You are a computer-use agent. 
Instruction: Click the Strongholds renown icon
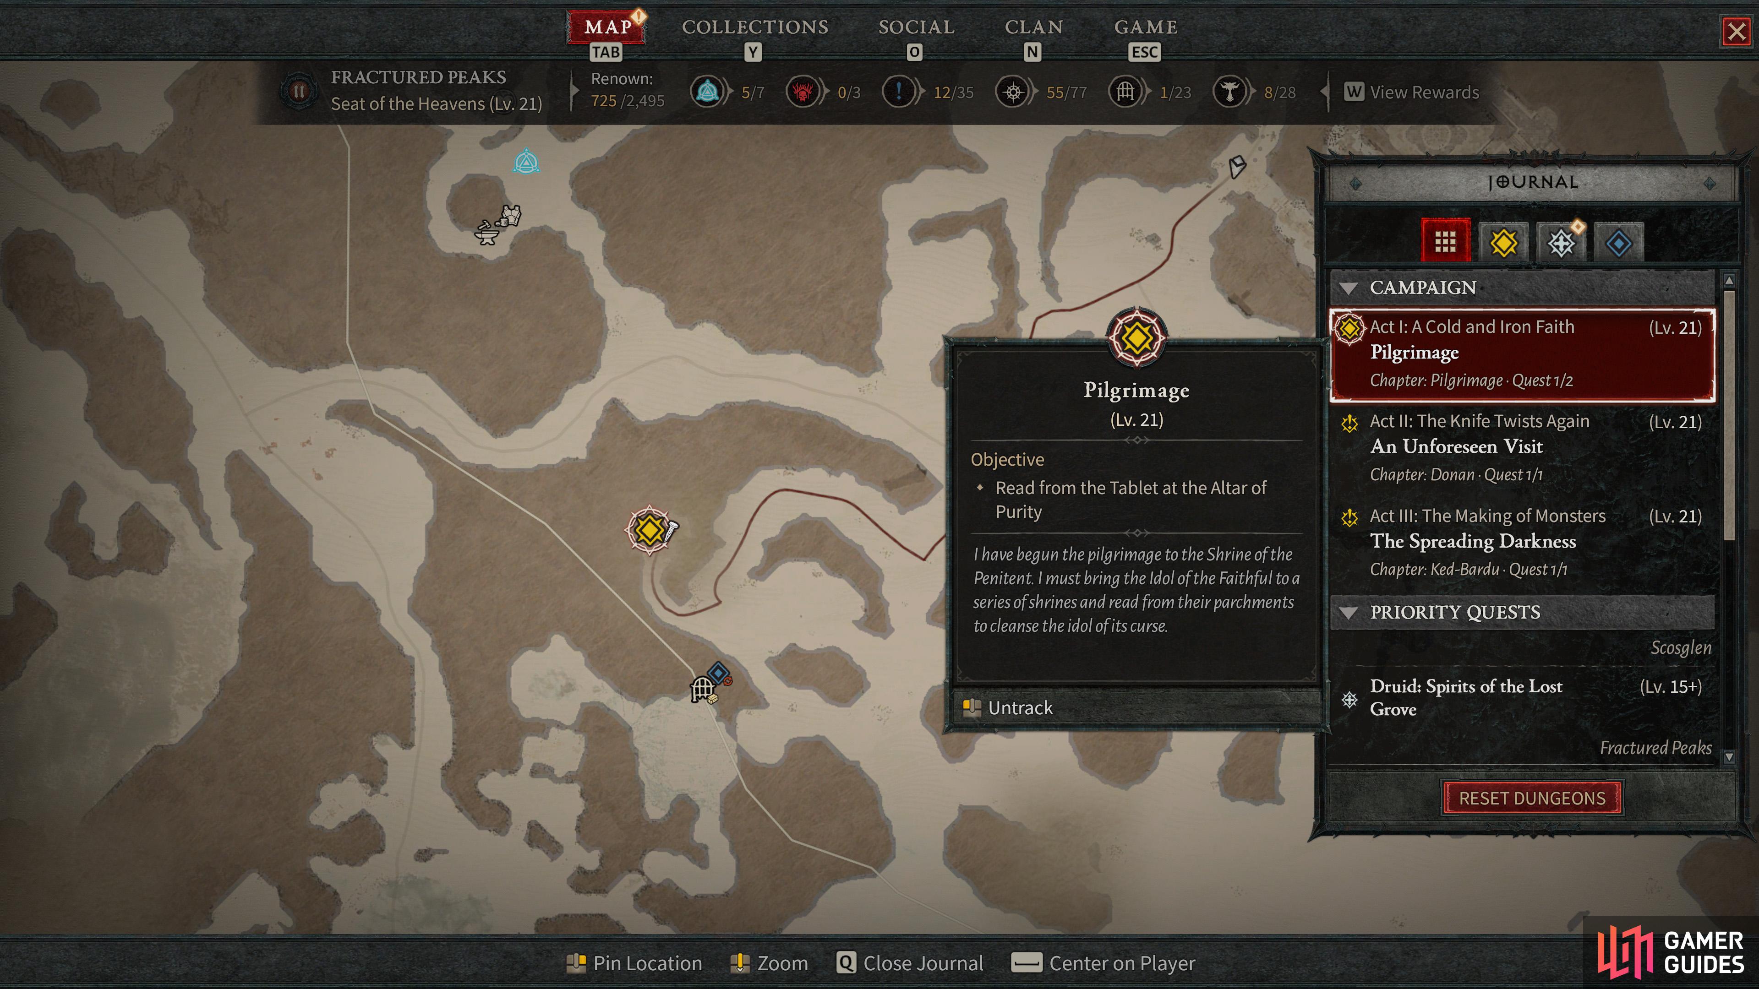pyautogui.click(x=803, y=92)
